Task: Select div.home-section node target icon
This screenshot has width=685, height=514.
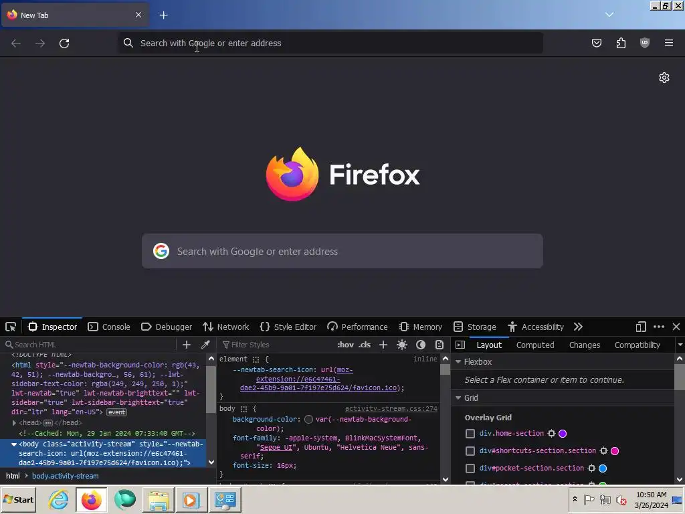Action: click(x=551, y=434)
